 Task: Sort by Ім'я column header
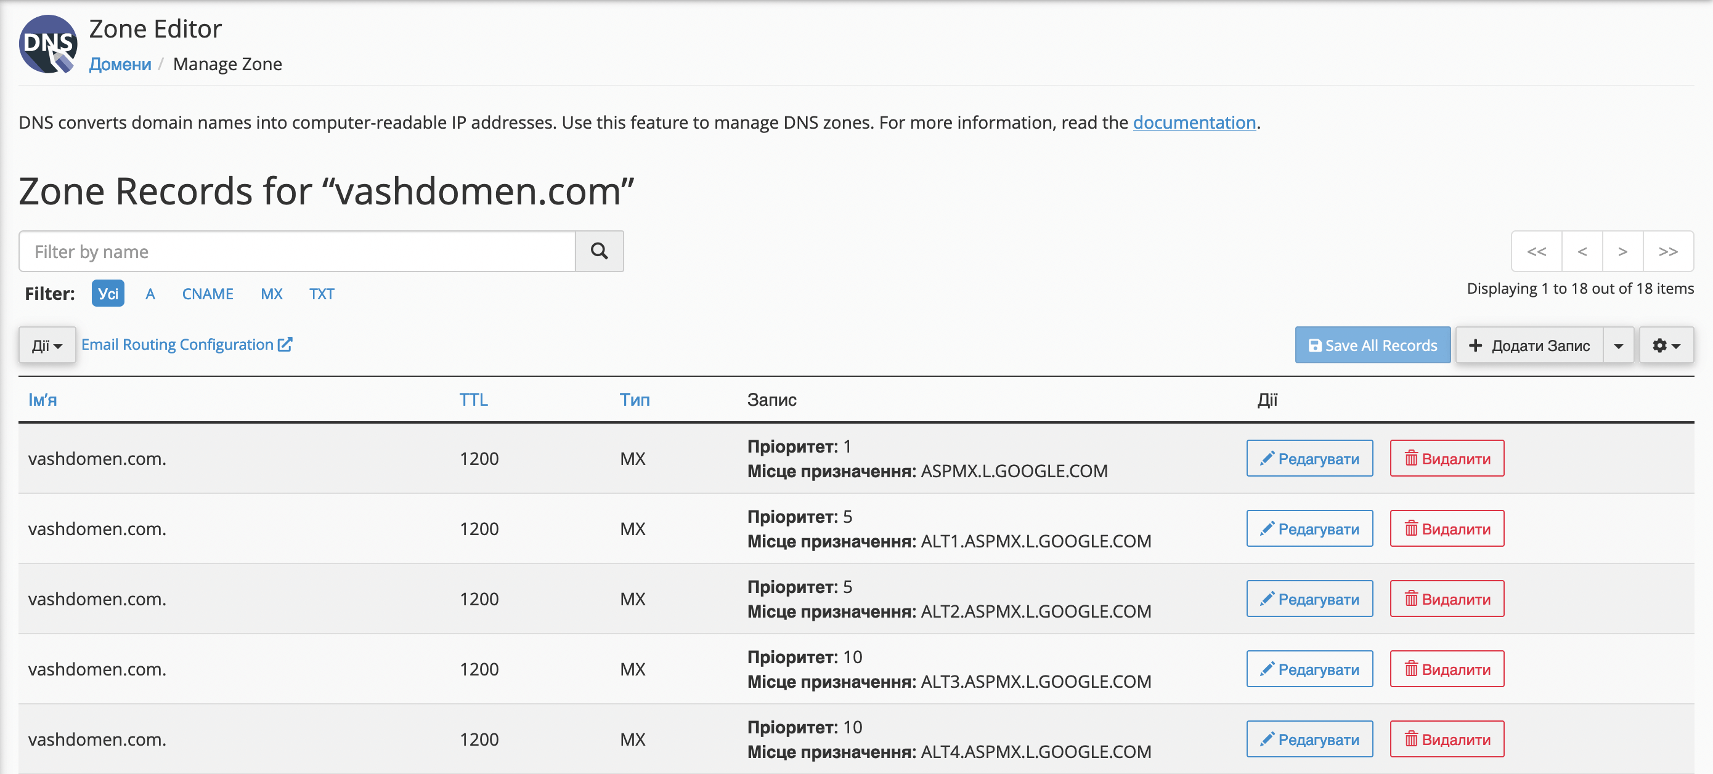[43, 399]
